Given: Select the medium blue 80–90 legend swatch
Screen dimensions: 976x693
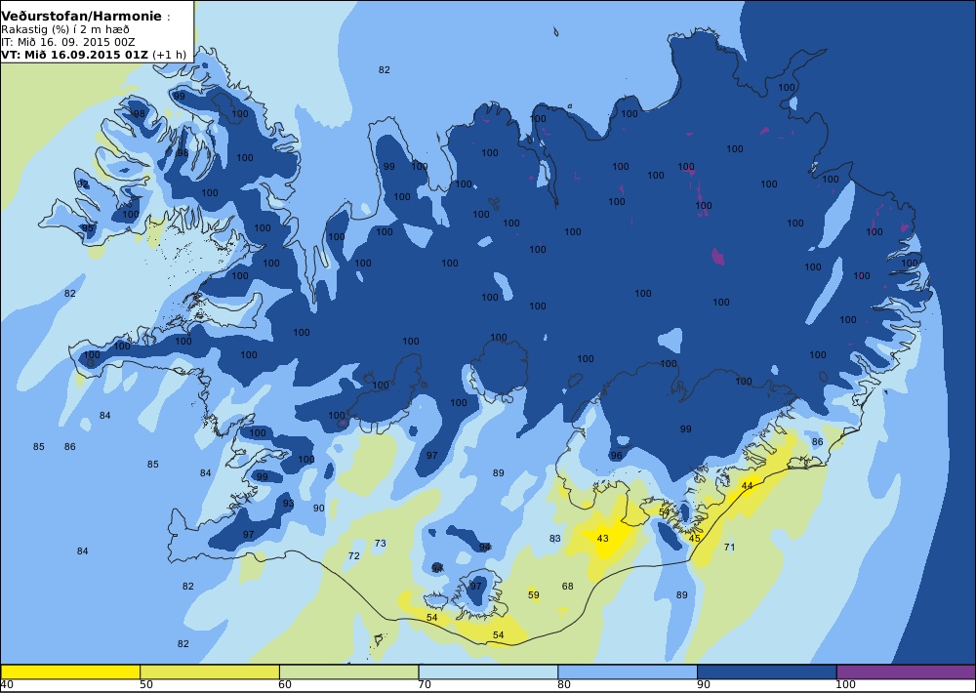Looking at the screenshot, I should pos(628,672).
